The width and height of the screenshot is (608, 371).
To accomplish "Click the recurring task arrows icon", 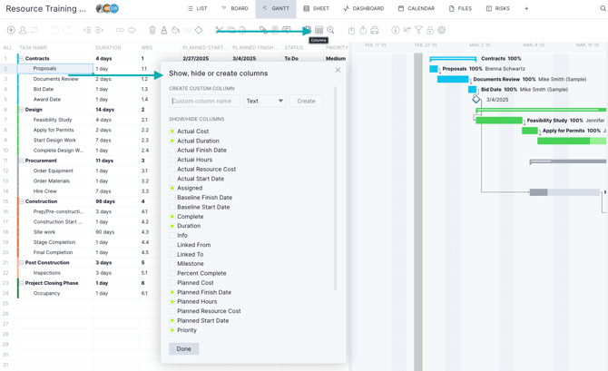I will click(x=34, y=30).
